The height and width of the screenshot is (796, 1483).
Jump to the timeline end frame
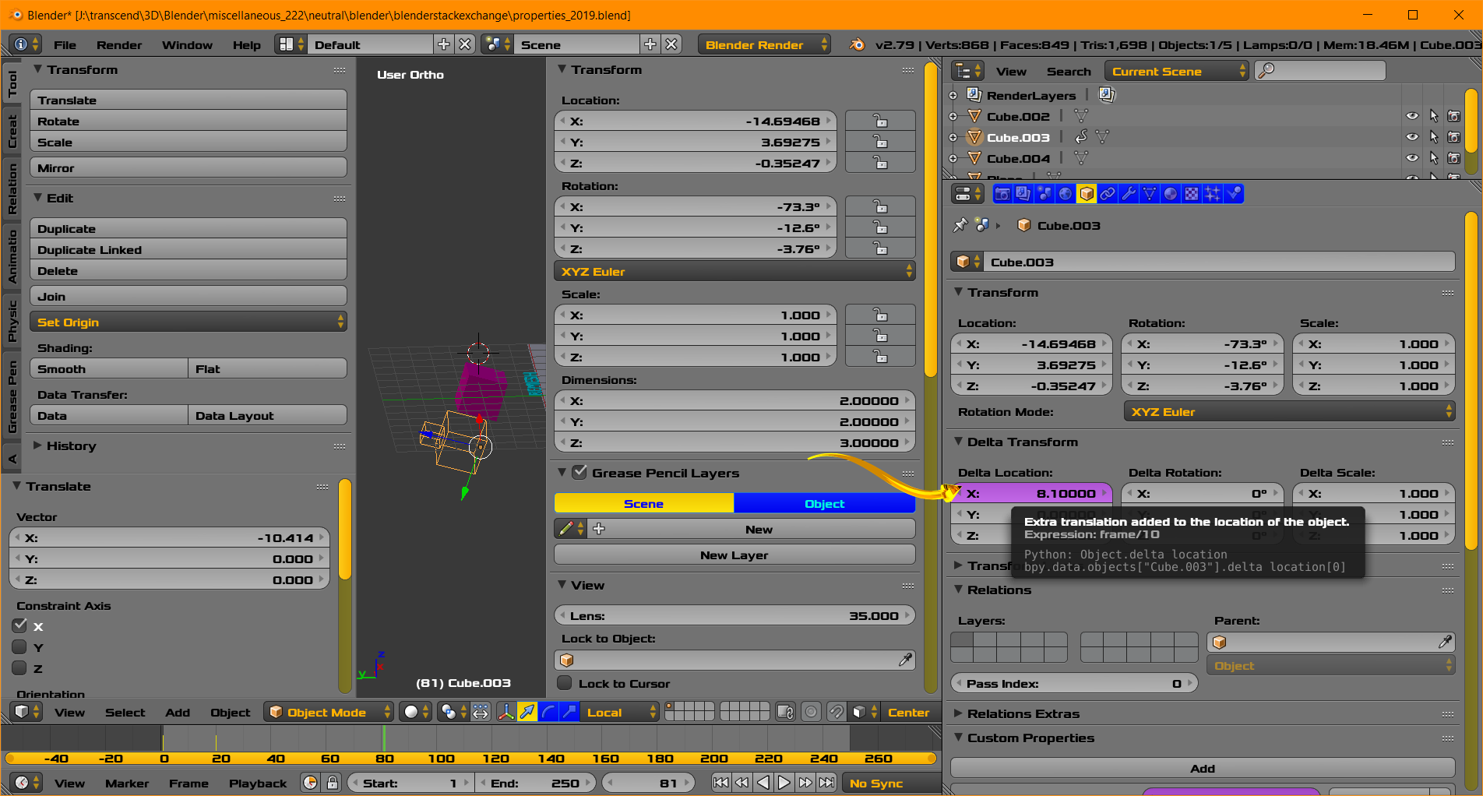pos(826,783)
